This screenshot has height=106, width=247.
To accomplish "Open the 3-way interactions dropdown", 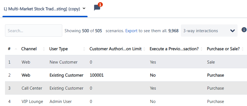I will (209, 31).
